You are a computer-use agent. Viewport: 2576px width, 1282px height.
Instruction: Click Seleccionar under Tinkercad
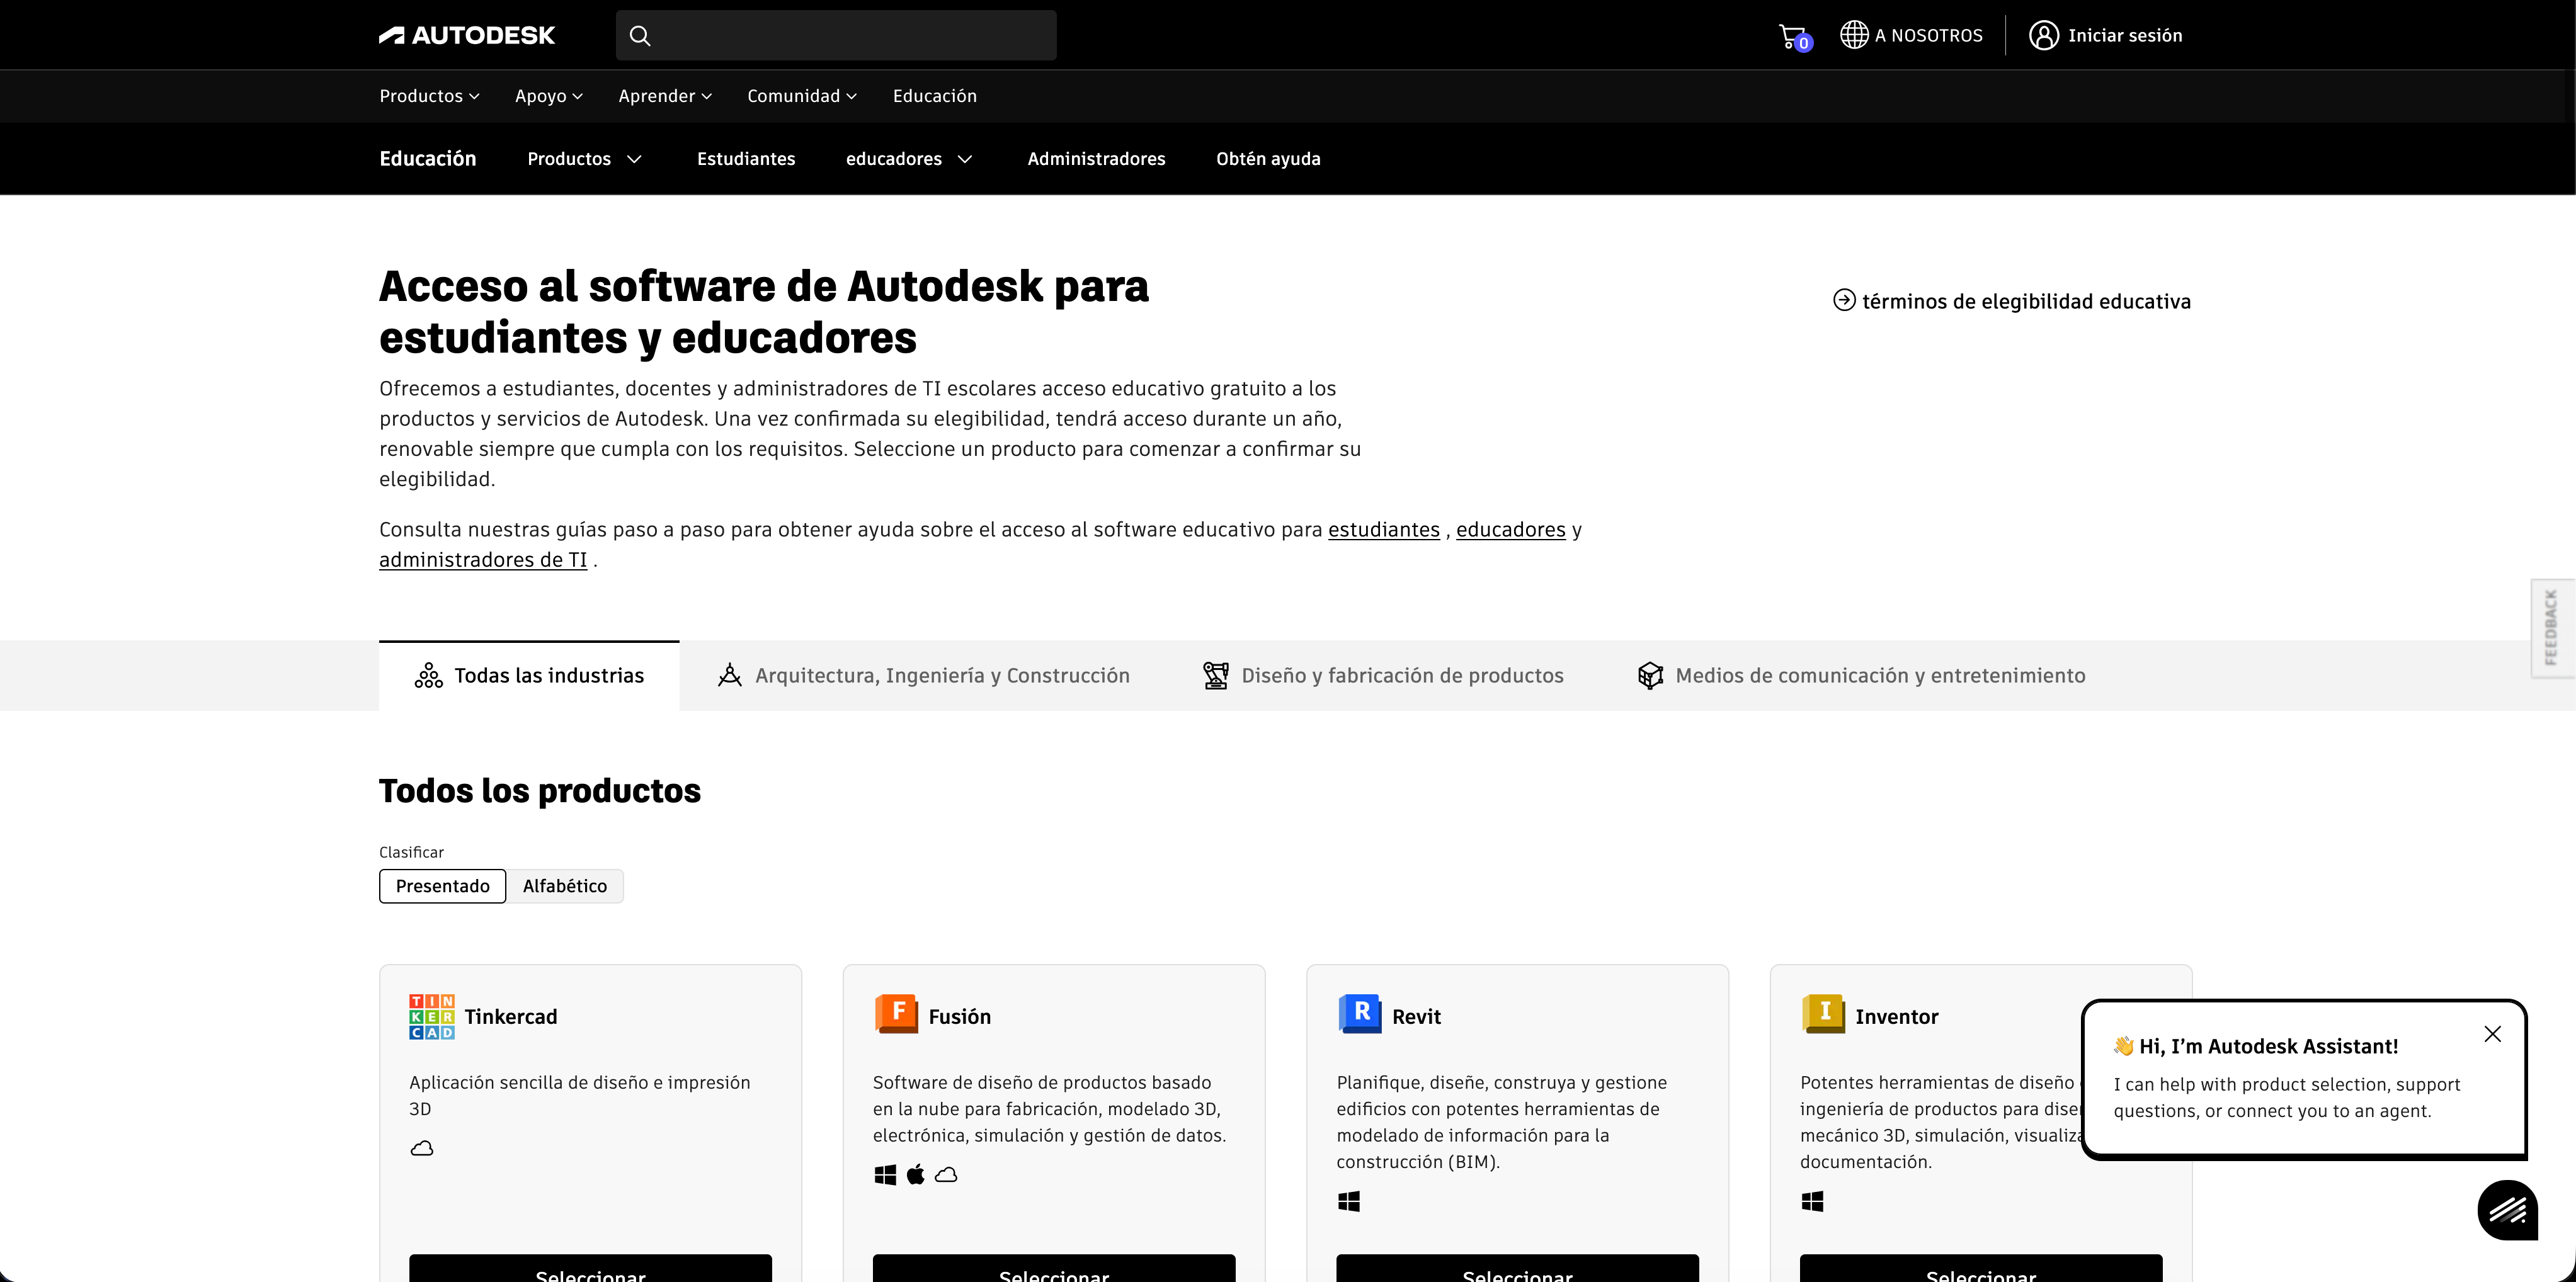click(590, 1268)
